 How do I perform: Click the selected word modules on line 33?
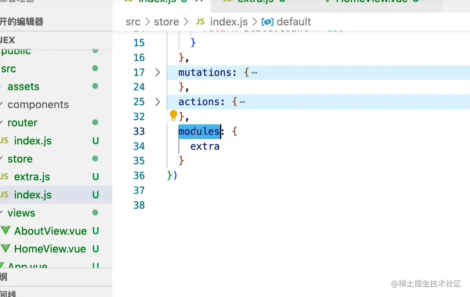pos(199,131)
